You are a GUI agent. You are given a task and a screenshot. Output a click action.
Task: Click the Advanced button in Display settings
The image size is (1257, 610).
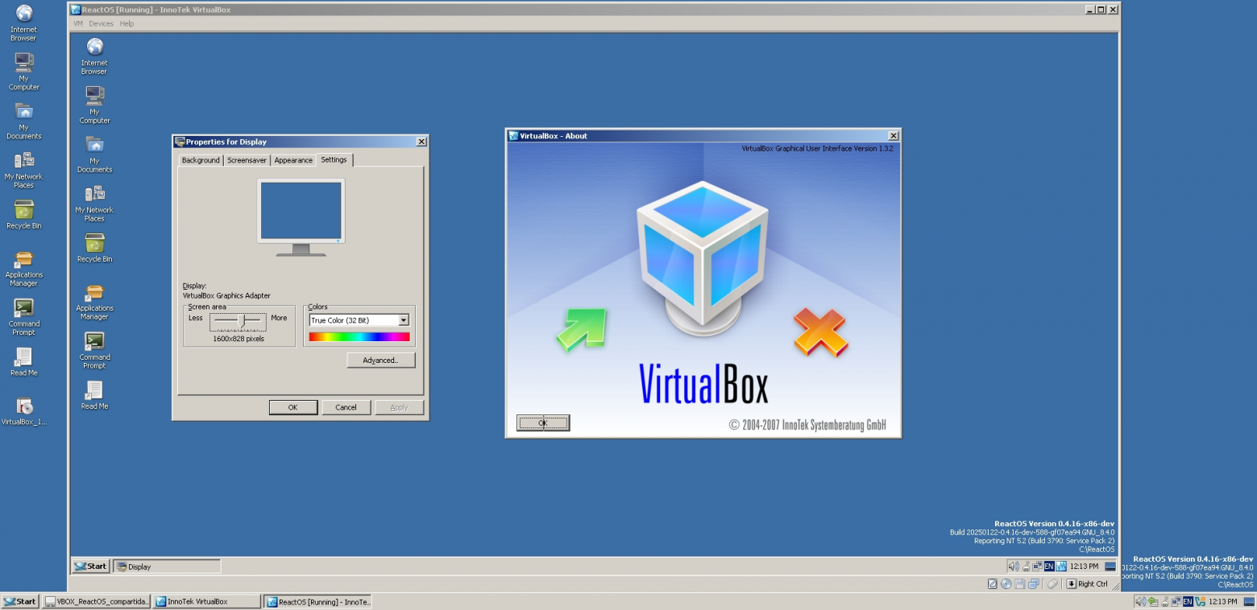[x=380, y=360]
